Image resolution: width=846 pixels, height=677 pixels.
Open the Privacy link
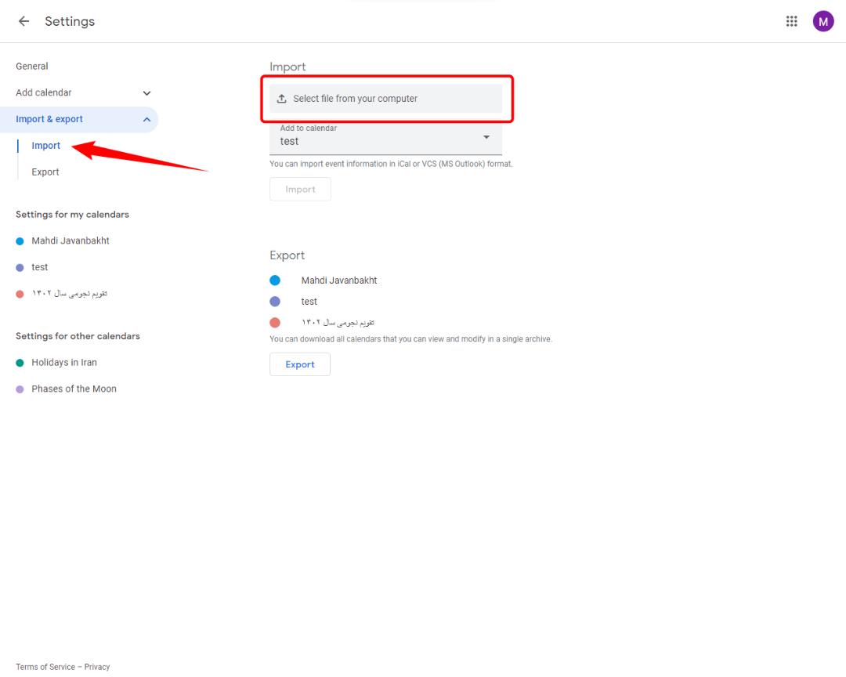point(97,667)
